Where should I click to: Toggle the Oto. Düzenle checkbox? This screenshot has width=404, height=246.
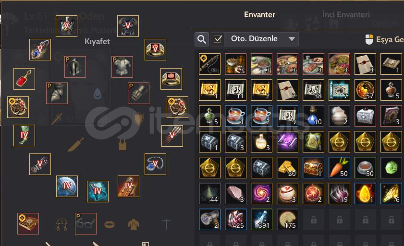pyautogui.click(x=218, y=39)
